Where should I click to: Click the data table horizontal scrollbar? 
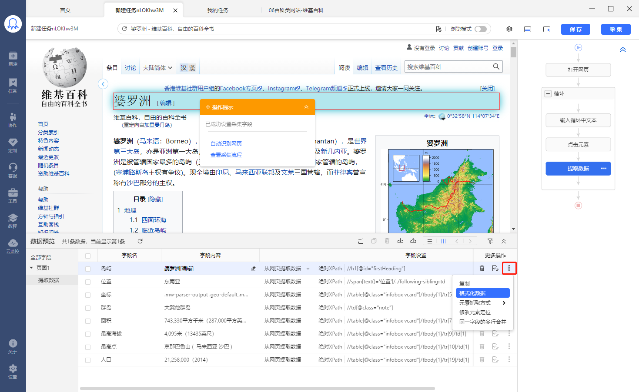(x=258, y=389)
